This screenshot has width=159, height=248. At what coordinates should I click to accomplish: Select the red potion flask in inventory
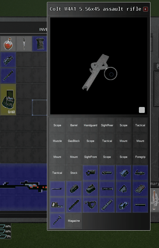(8, 44)
